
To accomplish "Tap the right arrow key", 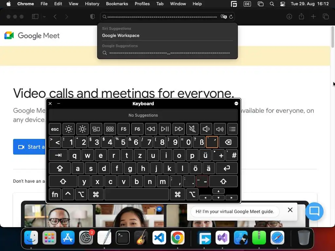I will (231, 198).
